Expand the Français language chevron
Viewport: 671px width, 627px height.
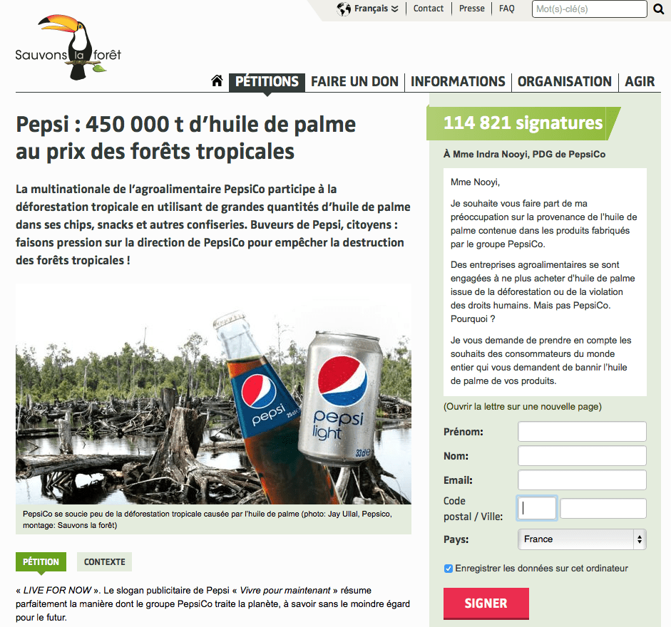coord(394,9)
